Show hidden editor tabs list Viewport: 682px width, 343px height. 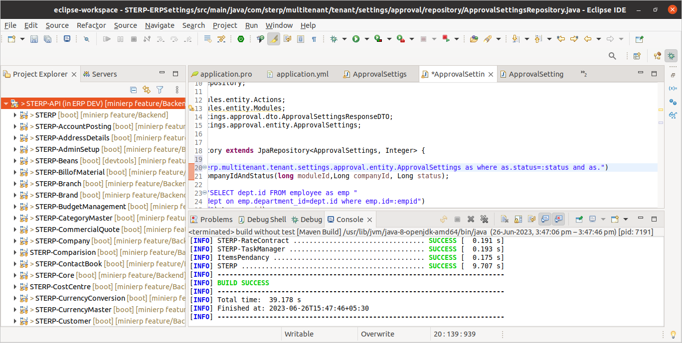coord(584,74)
